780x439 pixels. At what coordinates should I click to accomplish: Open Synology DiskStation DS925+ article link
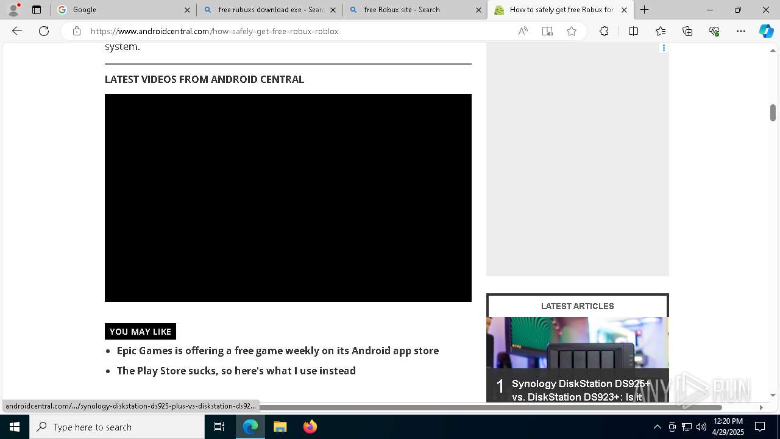[x=581, y=390]
